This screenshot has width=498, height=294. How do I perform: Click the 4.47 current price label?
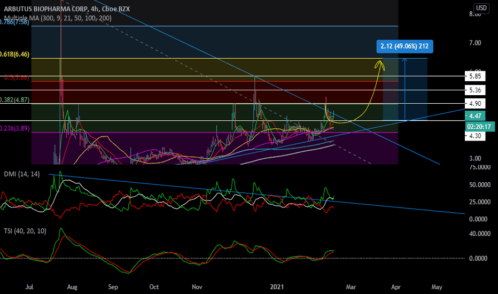(475, 116)
